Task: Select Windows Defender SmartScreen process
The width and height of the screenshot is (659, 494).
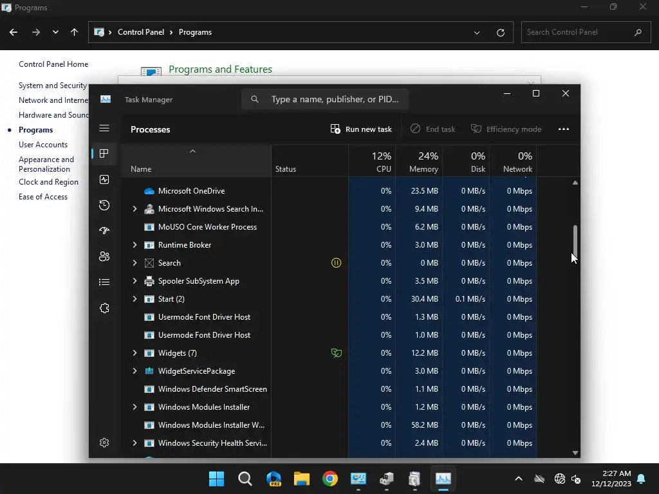Action: [x=329, y=389]
